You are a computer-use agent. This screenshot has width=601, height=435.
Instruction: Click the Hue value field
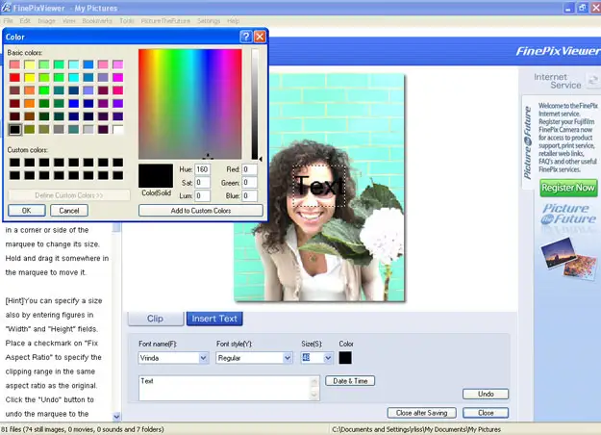(202, 169)
